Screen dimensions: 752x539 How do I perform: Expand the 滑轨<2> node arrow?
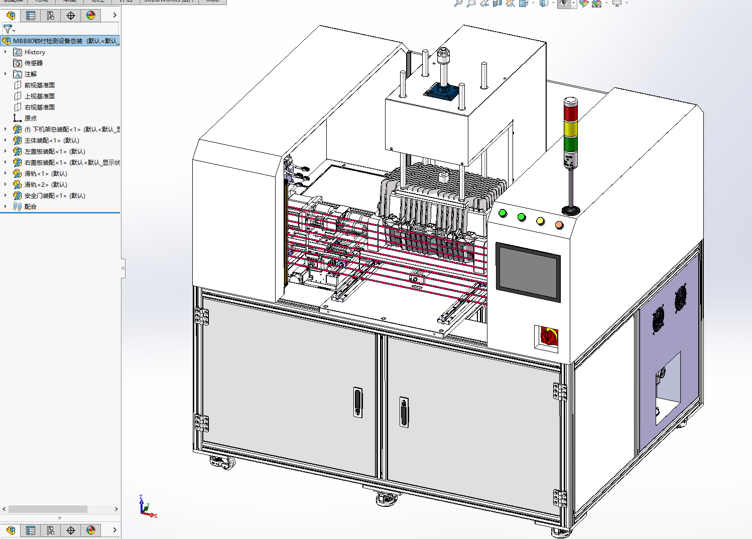coord(6,184)
